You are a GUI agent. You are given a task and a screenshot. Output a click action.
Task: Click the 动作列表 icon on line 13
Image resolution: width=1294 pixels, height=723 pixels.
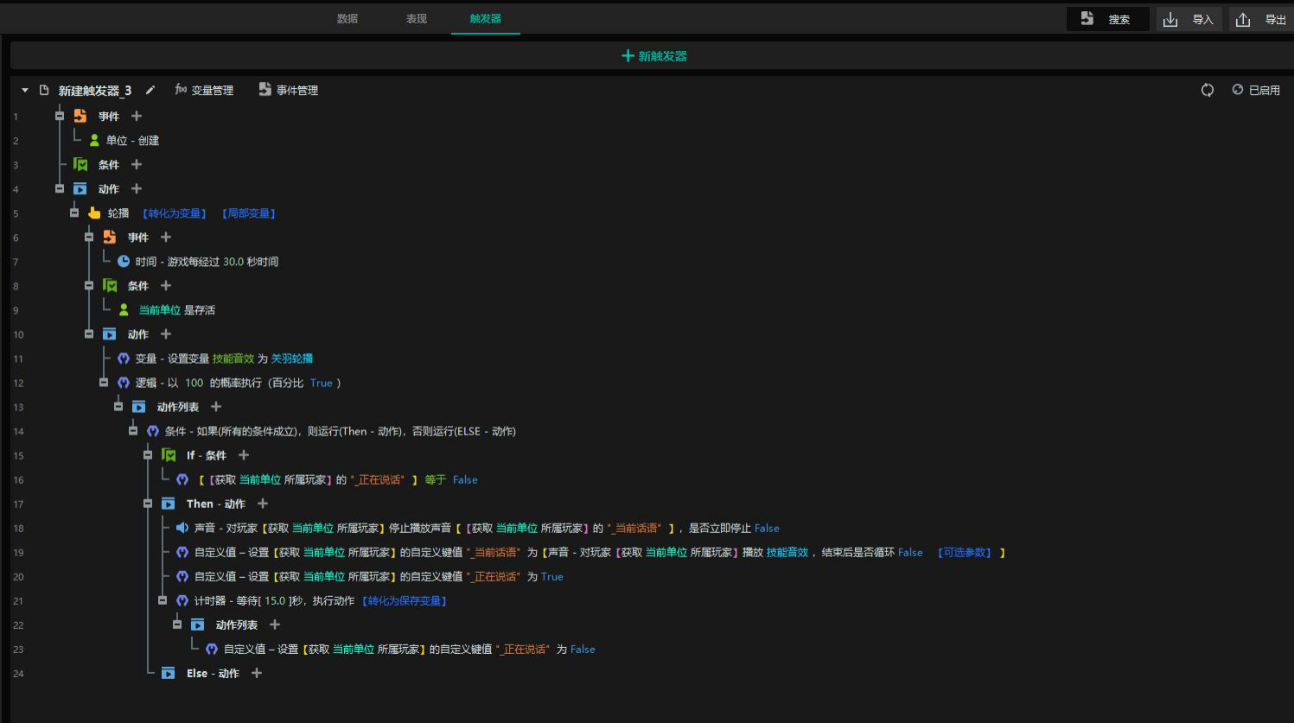point(138,406)
